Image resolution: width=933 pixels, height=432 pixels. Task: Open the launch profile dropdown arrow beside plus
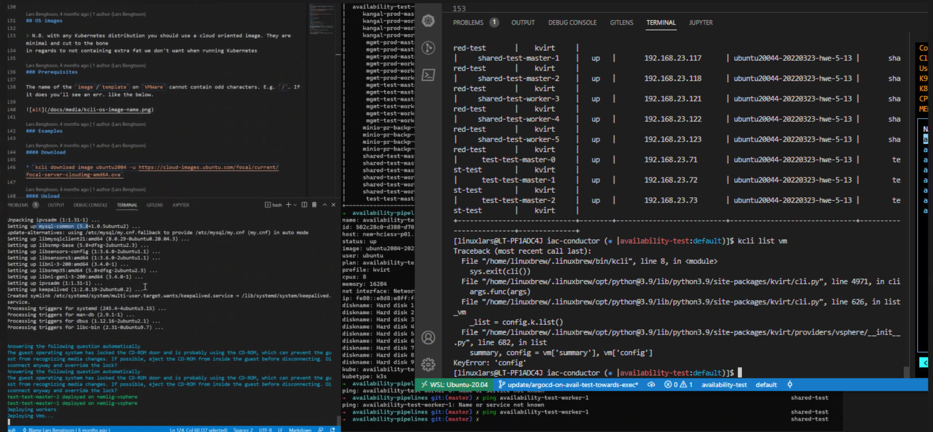point(295,205)
